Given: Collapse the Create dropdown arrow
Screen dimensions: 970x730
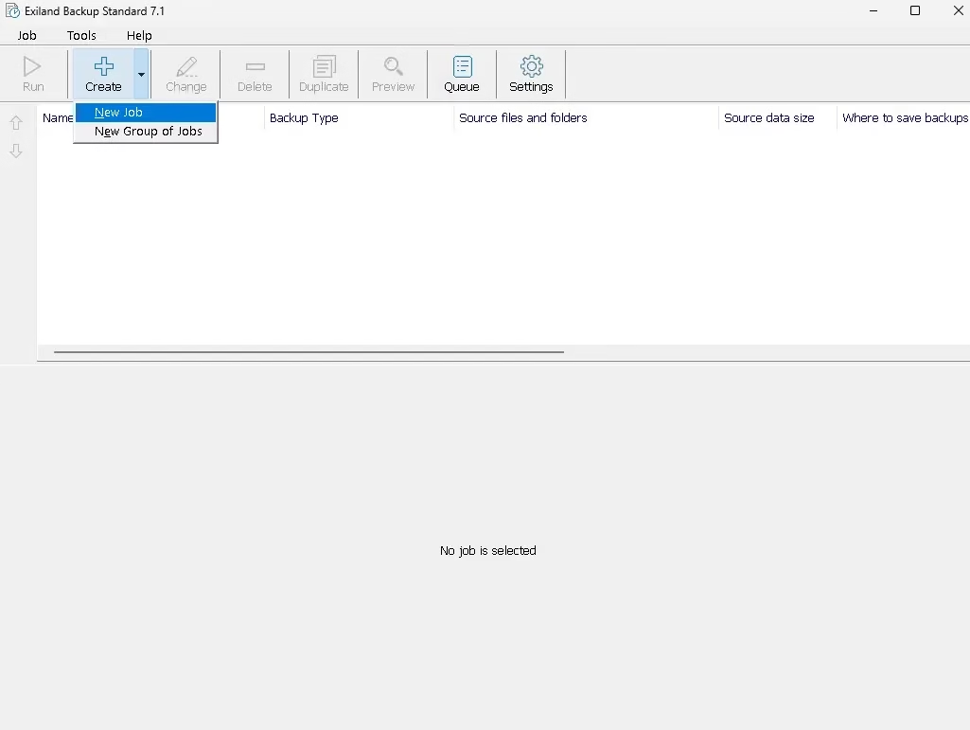Looking at the screenshot, I should click(x=141, y=74).
